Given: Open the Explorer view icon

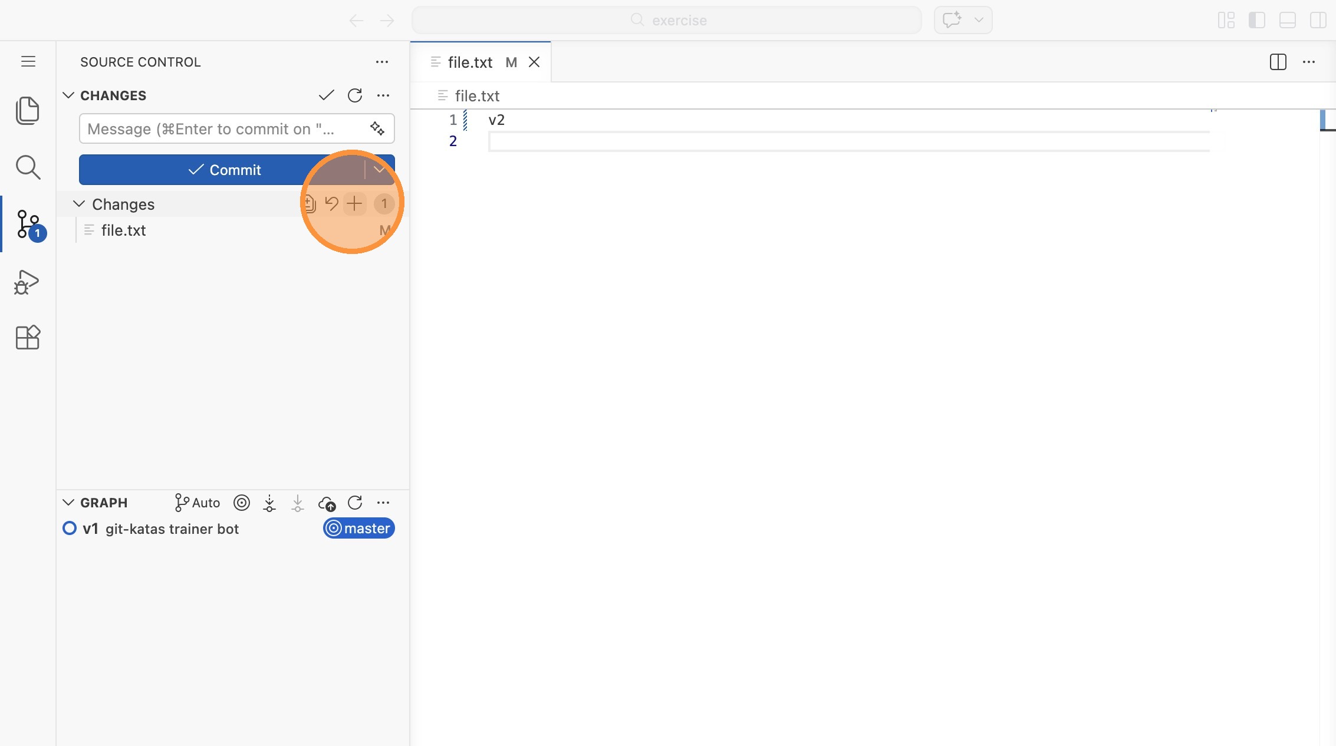Looking at the screenshot, I should 27,110.
